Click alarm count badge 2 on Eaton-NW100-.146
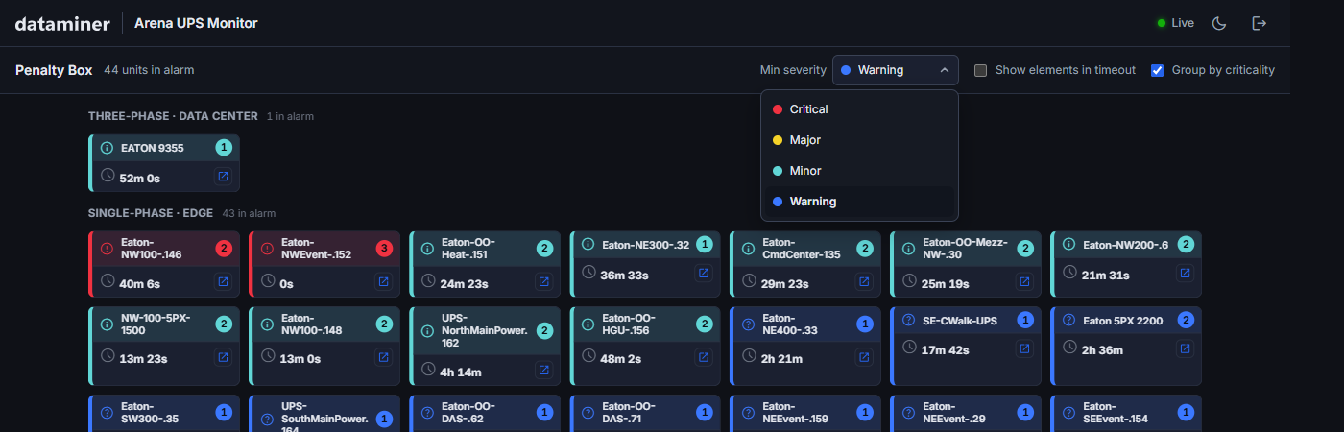1344x432 pixels. tap(224, 249)
